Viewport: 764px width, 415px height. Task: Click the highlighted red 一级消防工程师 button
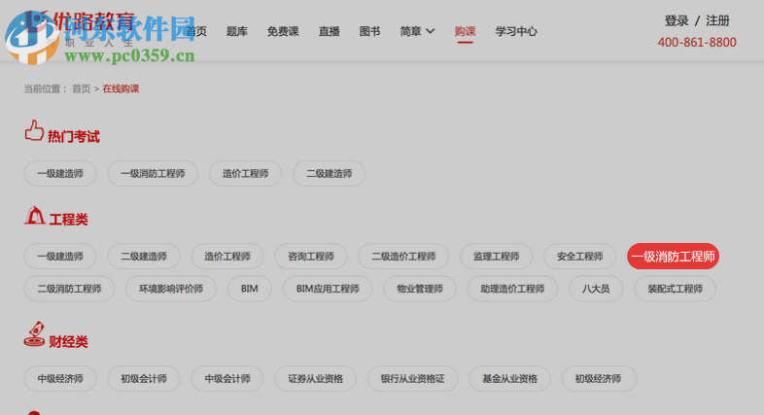(x=673, y=257)
